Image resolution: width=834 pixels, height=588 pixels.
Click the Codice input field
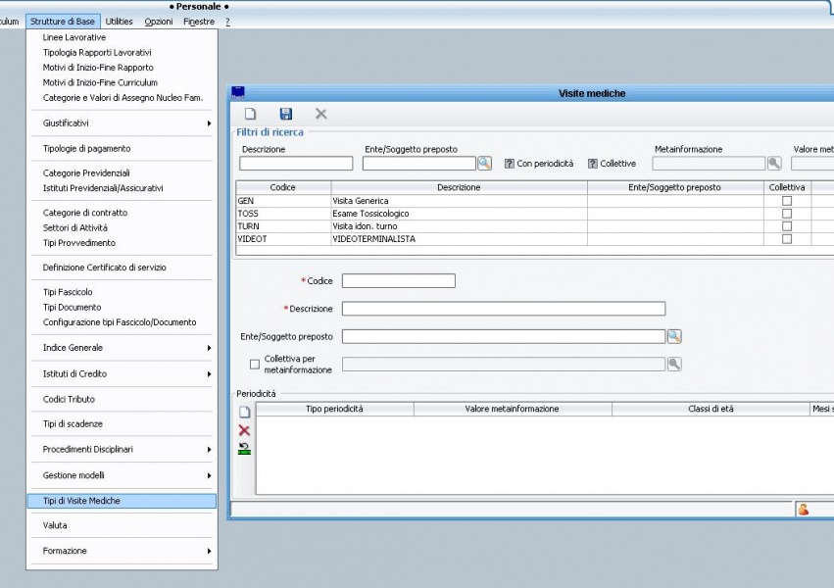point(399,281)
